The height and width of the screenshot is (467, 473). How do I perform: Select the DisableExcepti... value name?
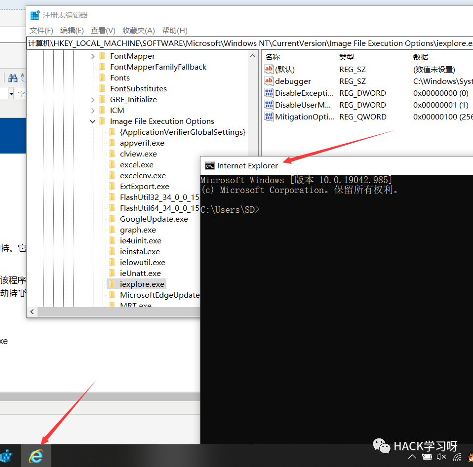[x=304, y=93]
